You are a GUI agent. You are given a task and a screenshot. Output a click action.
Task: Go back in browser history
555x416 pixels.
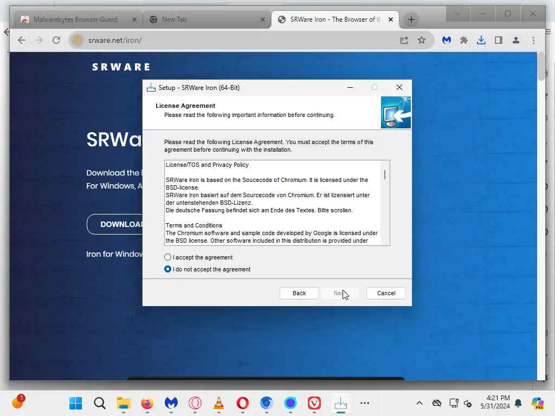coord(22,40)
